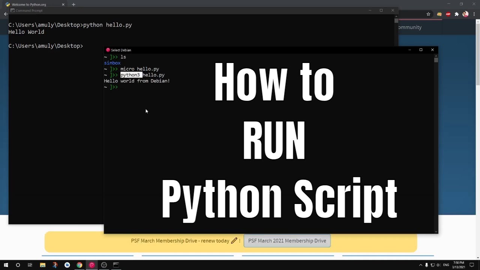Click 'sinbox' directory name in Debian terminal

[x=112, y=63]
